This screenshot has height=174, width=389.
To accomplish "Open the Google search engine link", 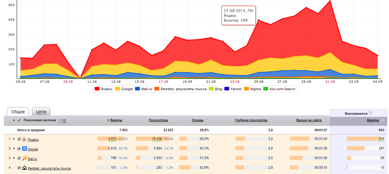I will [33, 149].
